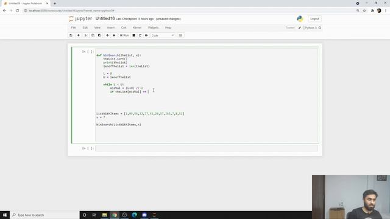390x219 pixels.
Task: Rename the notebook title Untitled16
Action: 105,19
